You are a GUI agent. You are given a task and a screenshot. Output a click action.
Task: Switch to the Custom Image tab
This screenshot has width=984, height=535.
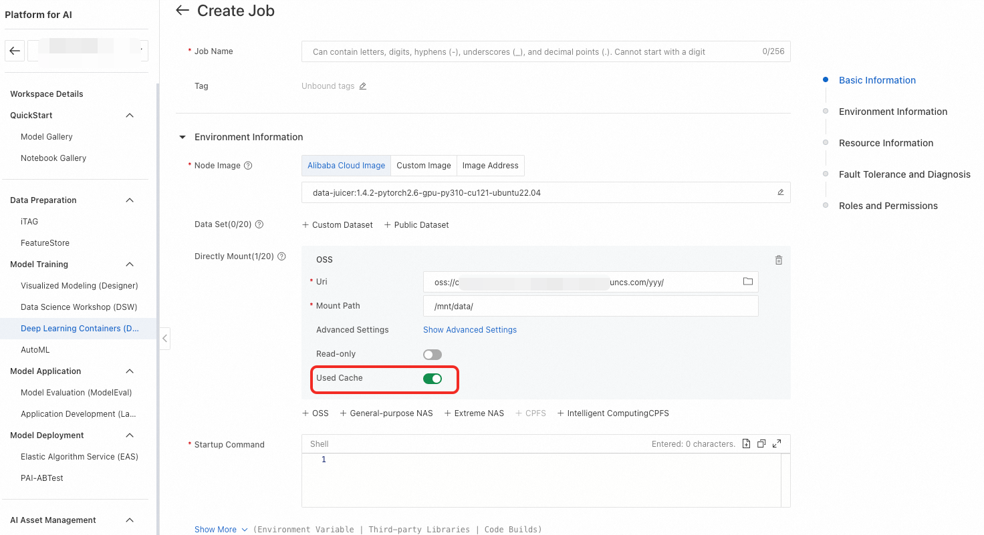[424, 166]
